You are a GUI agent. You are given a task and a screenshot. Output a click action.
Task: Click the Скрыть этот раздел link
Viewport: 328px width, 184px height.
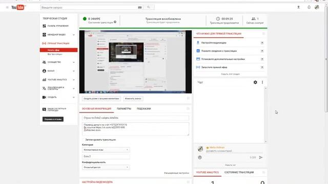[x=230, y=74]
